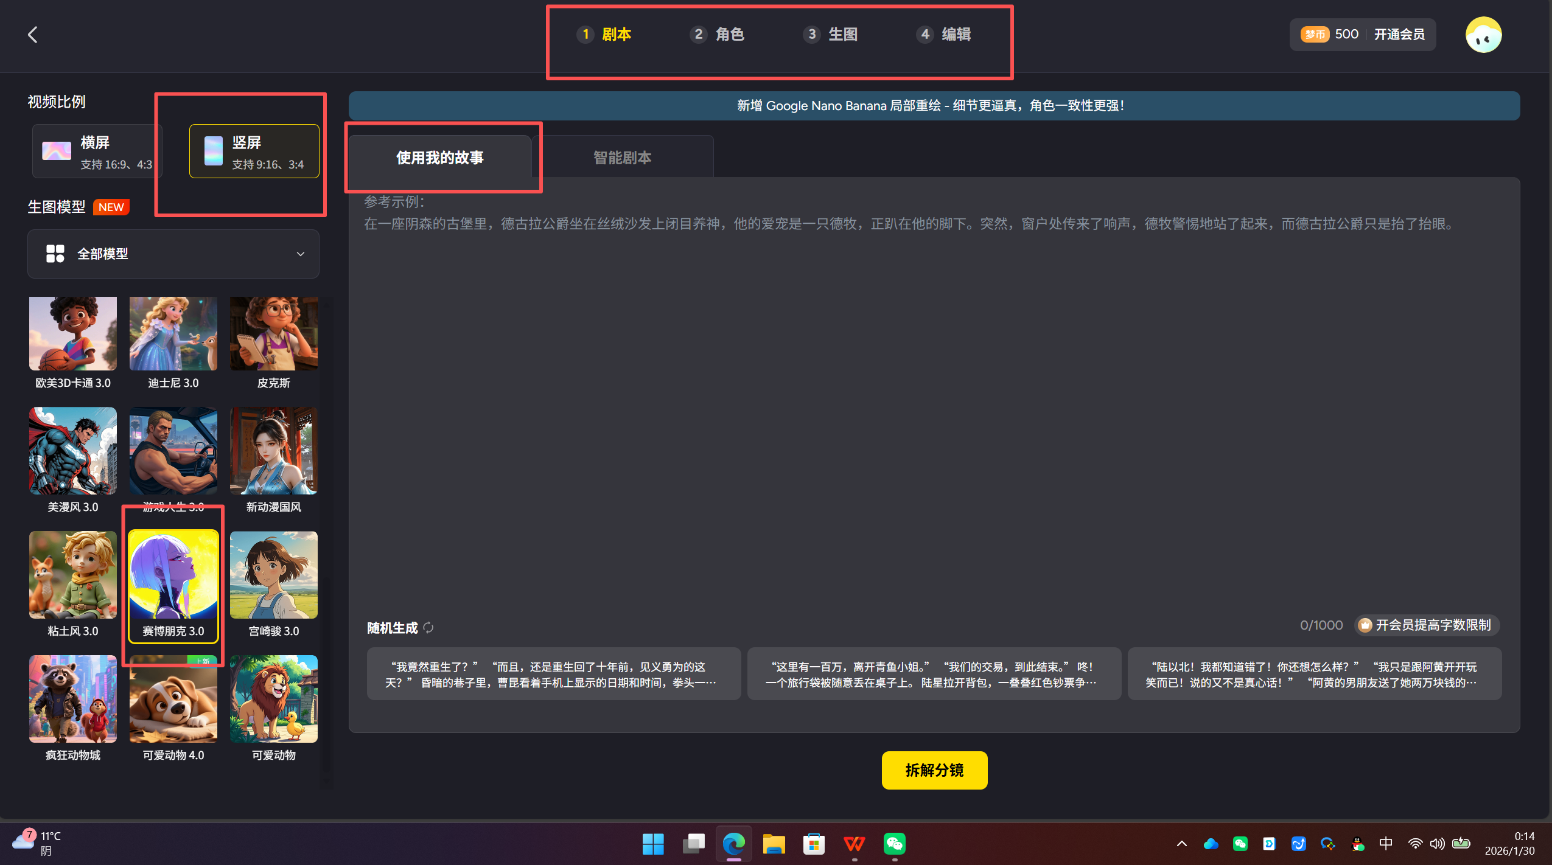Launch WPS Office from the taskbar
The width and height of the screenshot is (1552, 865).
coord(854,844)
